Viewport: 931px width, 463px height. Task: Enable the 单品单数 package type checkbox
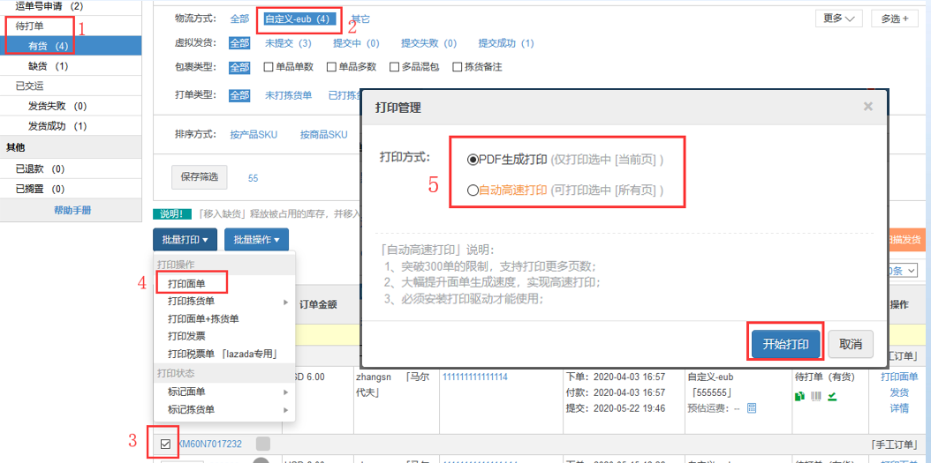(269, 67)
